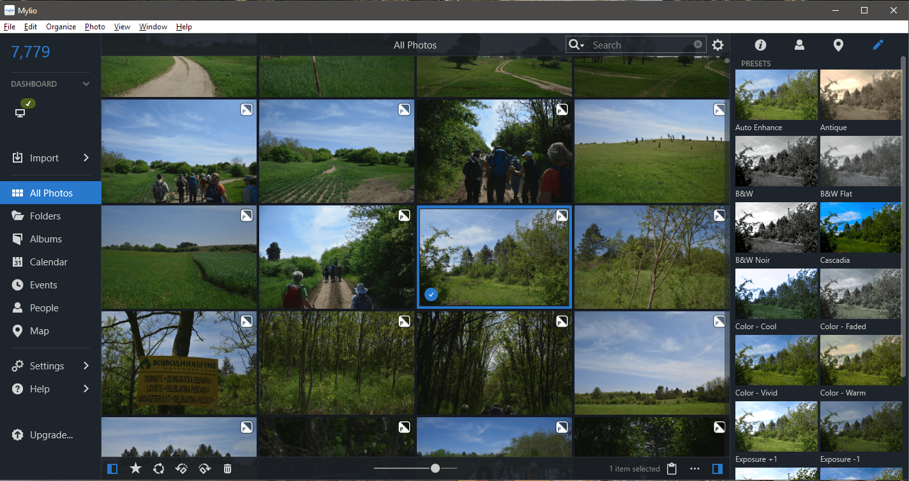Open the Window menu
The image size is (909, 481).
[x=153, y=27]
